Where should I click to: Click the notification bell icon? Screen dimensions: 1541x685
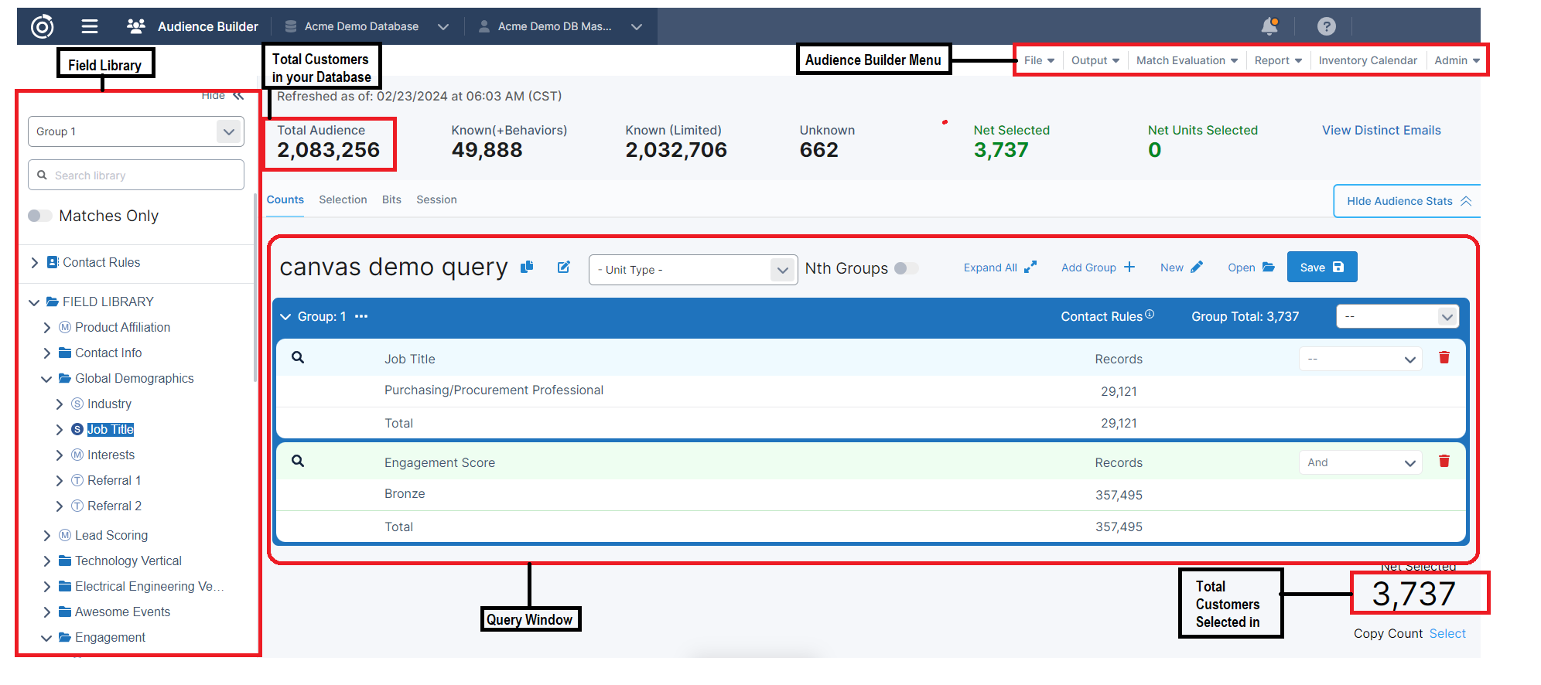(x=1269, y=26)
